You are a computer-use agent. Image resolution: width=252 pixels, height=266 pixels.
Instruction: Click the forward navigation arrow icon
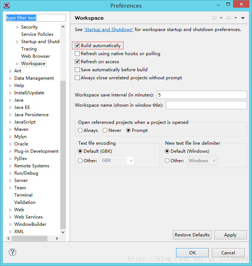229,18
